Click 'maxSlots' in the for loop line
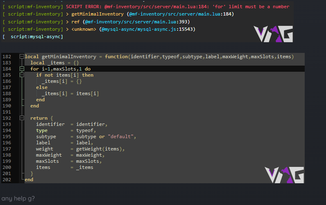The width and height of the screenshot is (326, 205). (65, 69)
